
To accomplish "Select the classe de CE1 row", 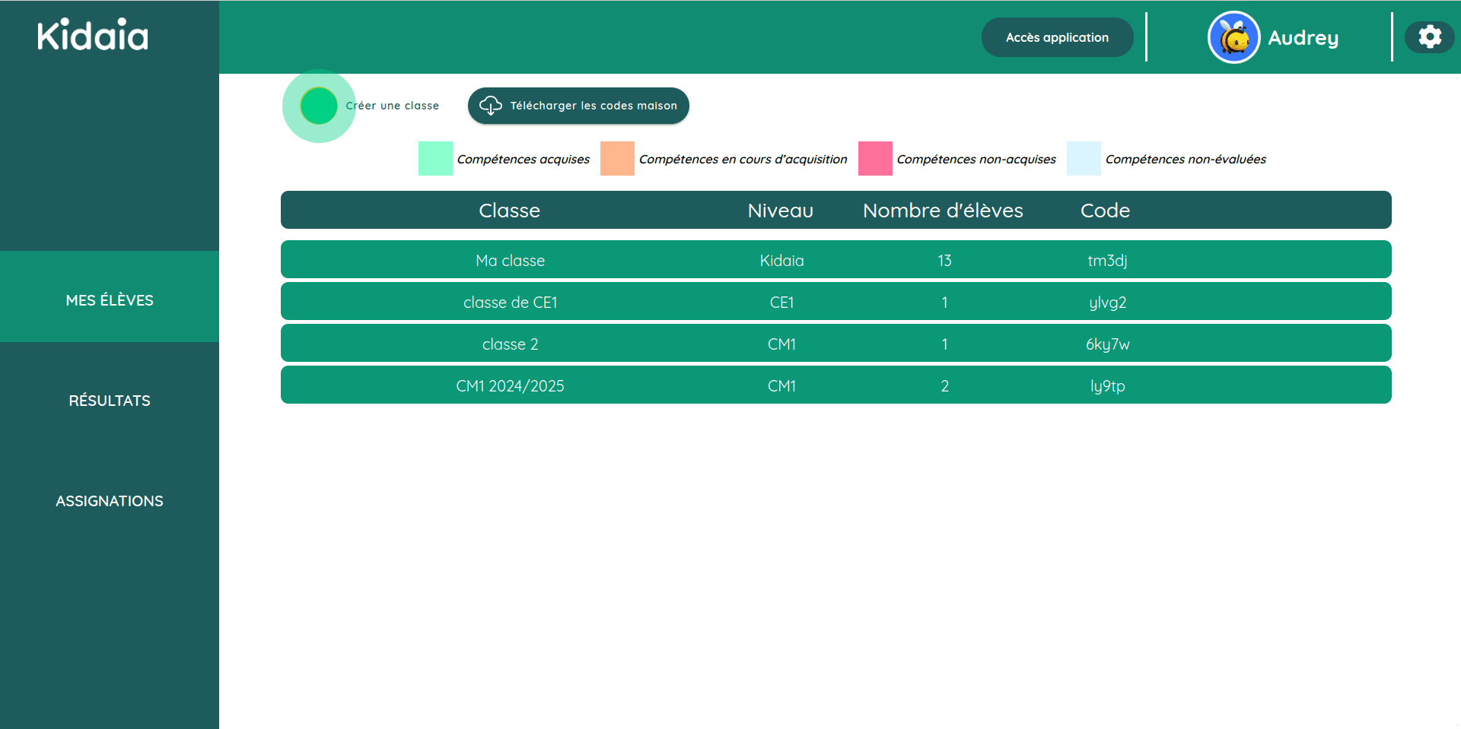I will pyautogui.click(x=510, y=302).
